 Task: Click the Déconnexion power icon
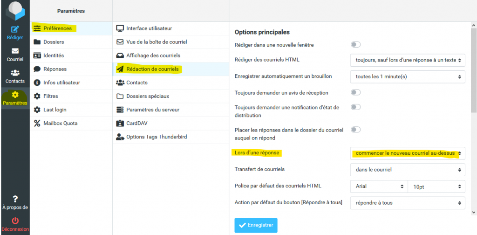[x=15, y=221]
